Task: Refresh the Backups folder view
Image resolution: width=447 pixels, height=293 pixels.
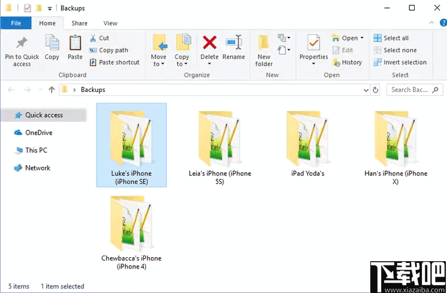Action: tap(375, 90)
